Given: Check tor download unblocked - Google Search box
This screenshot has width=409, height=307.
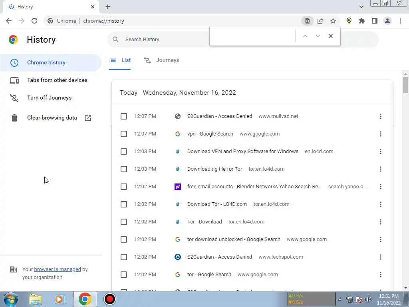Looking at the screenshot, I should (x=124, y=239).
